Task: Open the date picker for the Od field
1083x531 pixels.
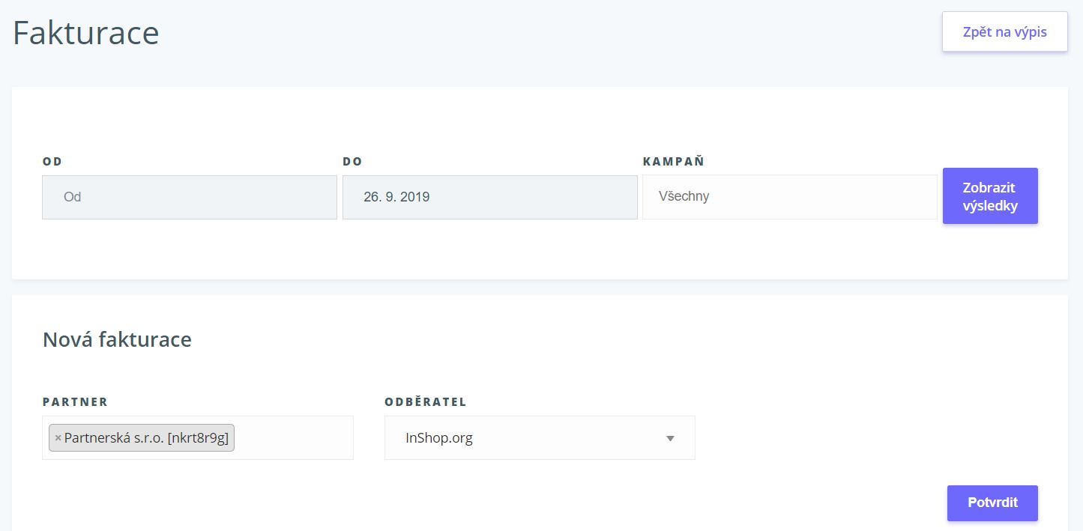Action: point(190,197)
